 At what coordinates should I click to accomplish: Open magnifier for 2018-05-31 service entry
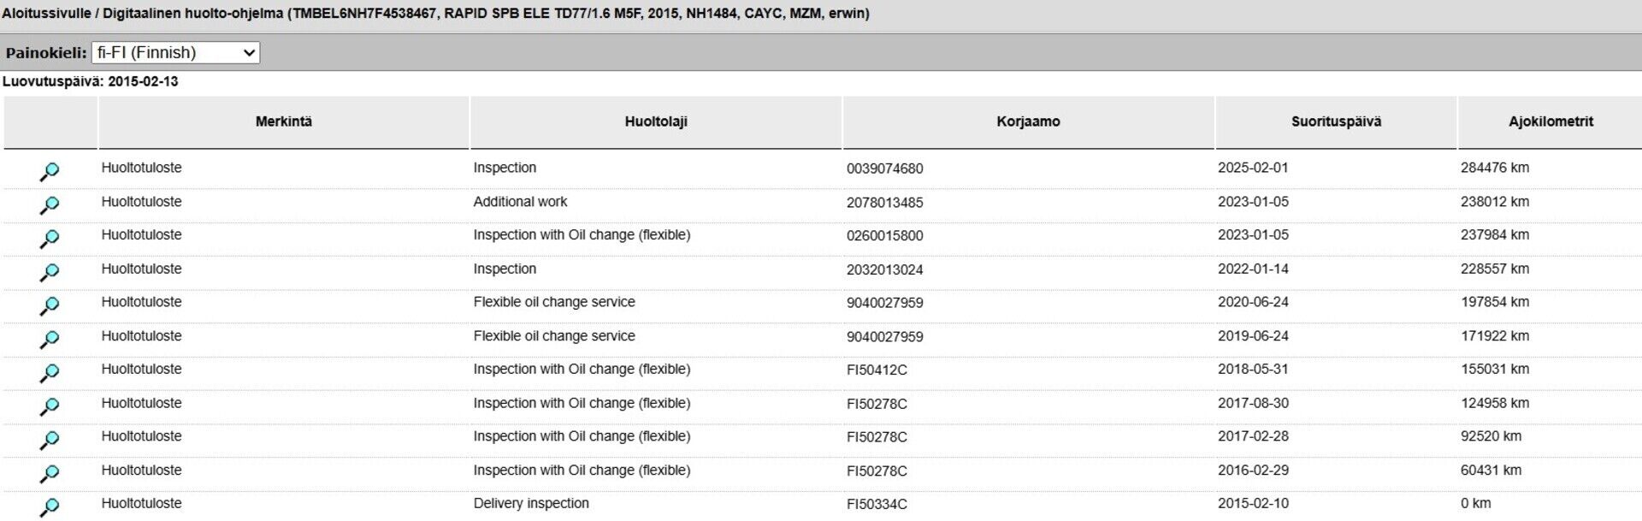pos(50,373)
